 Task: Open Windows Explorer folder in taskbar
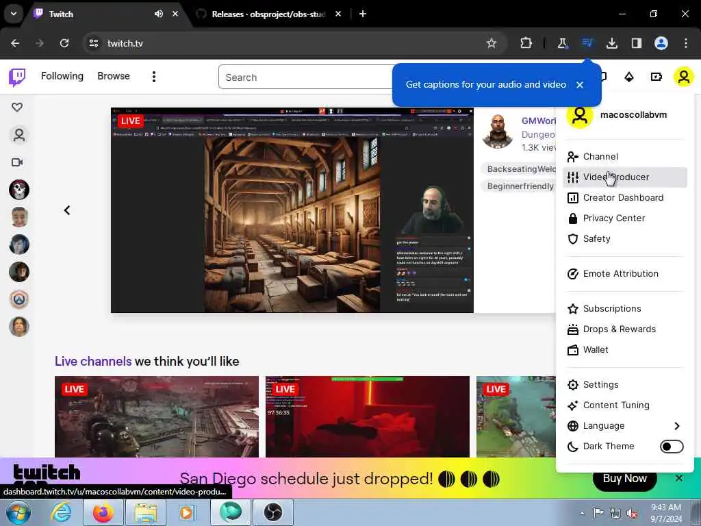pos(146,512)
